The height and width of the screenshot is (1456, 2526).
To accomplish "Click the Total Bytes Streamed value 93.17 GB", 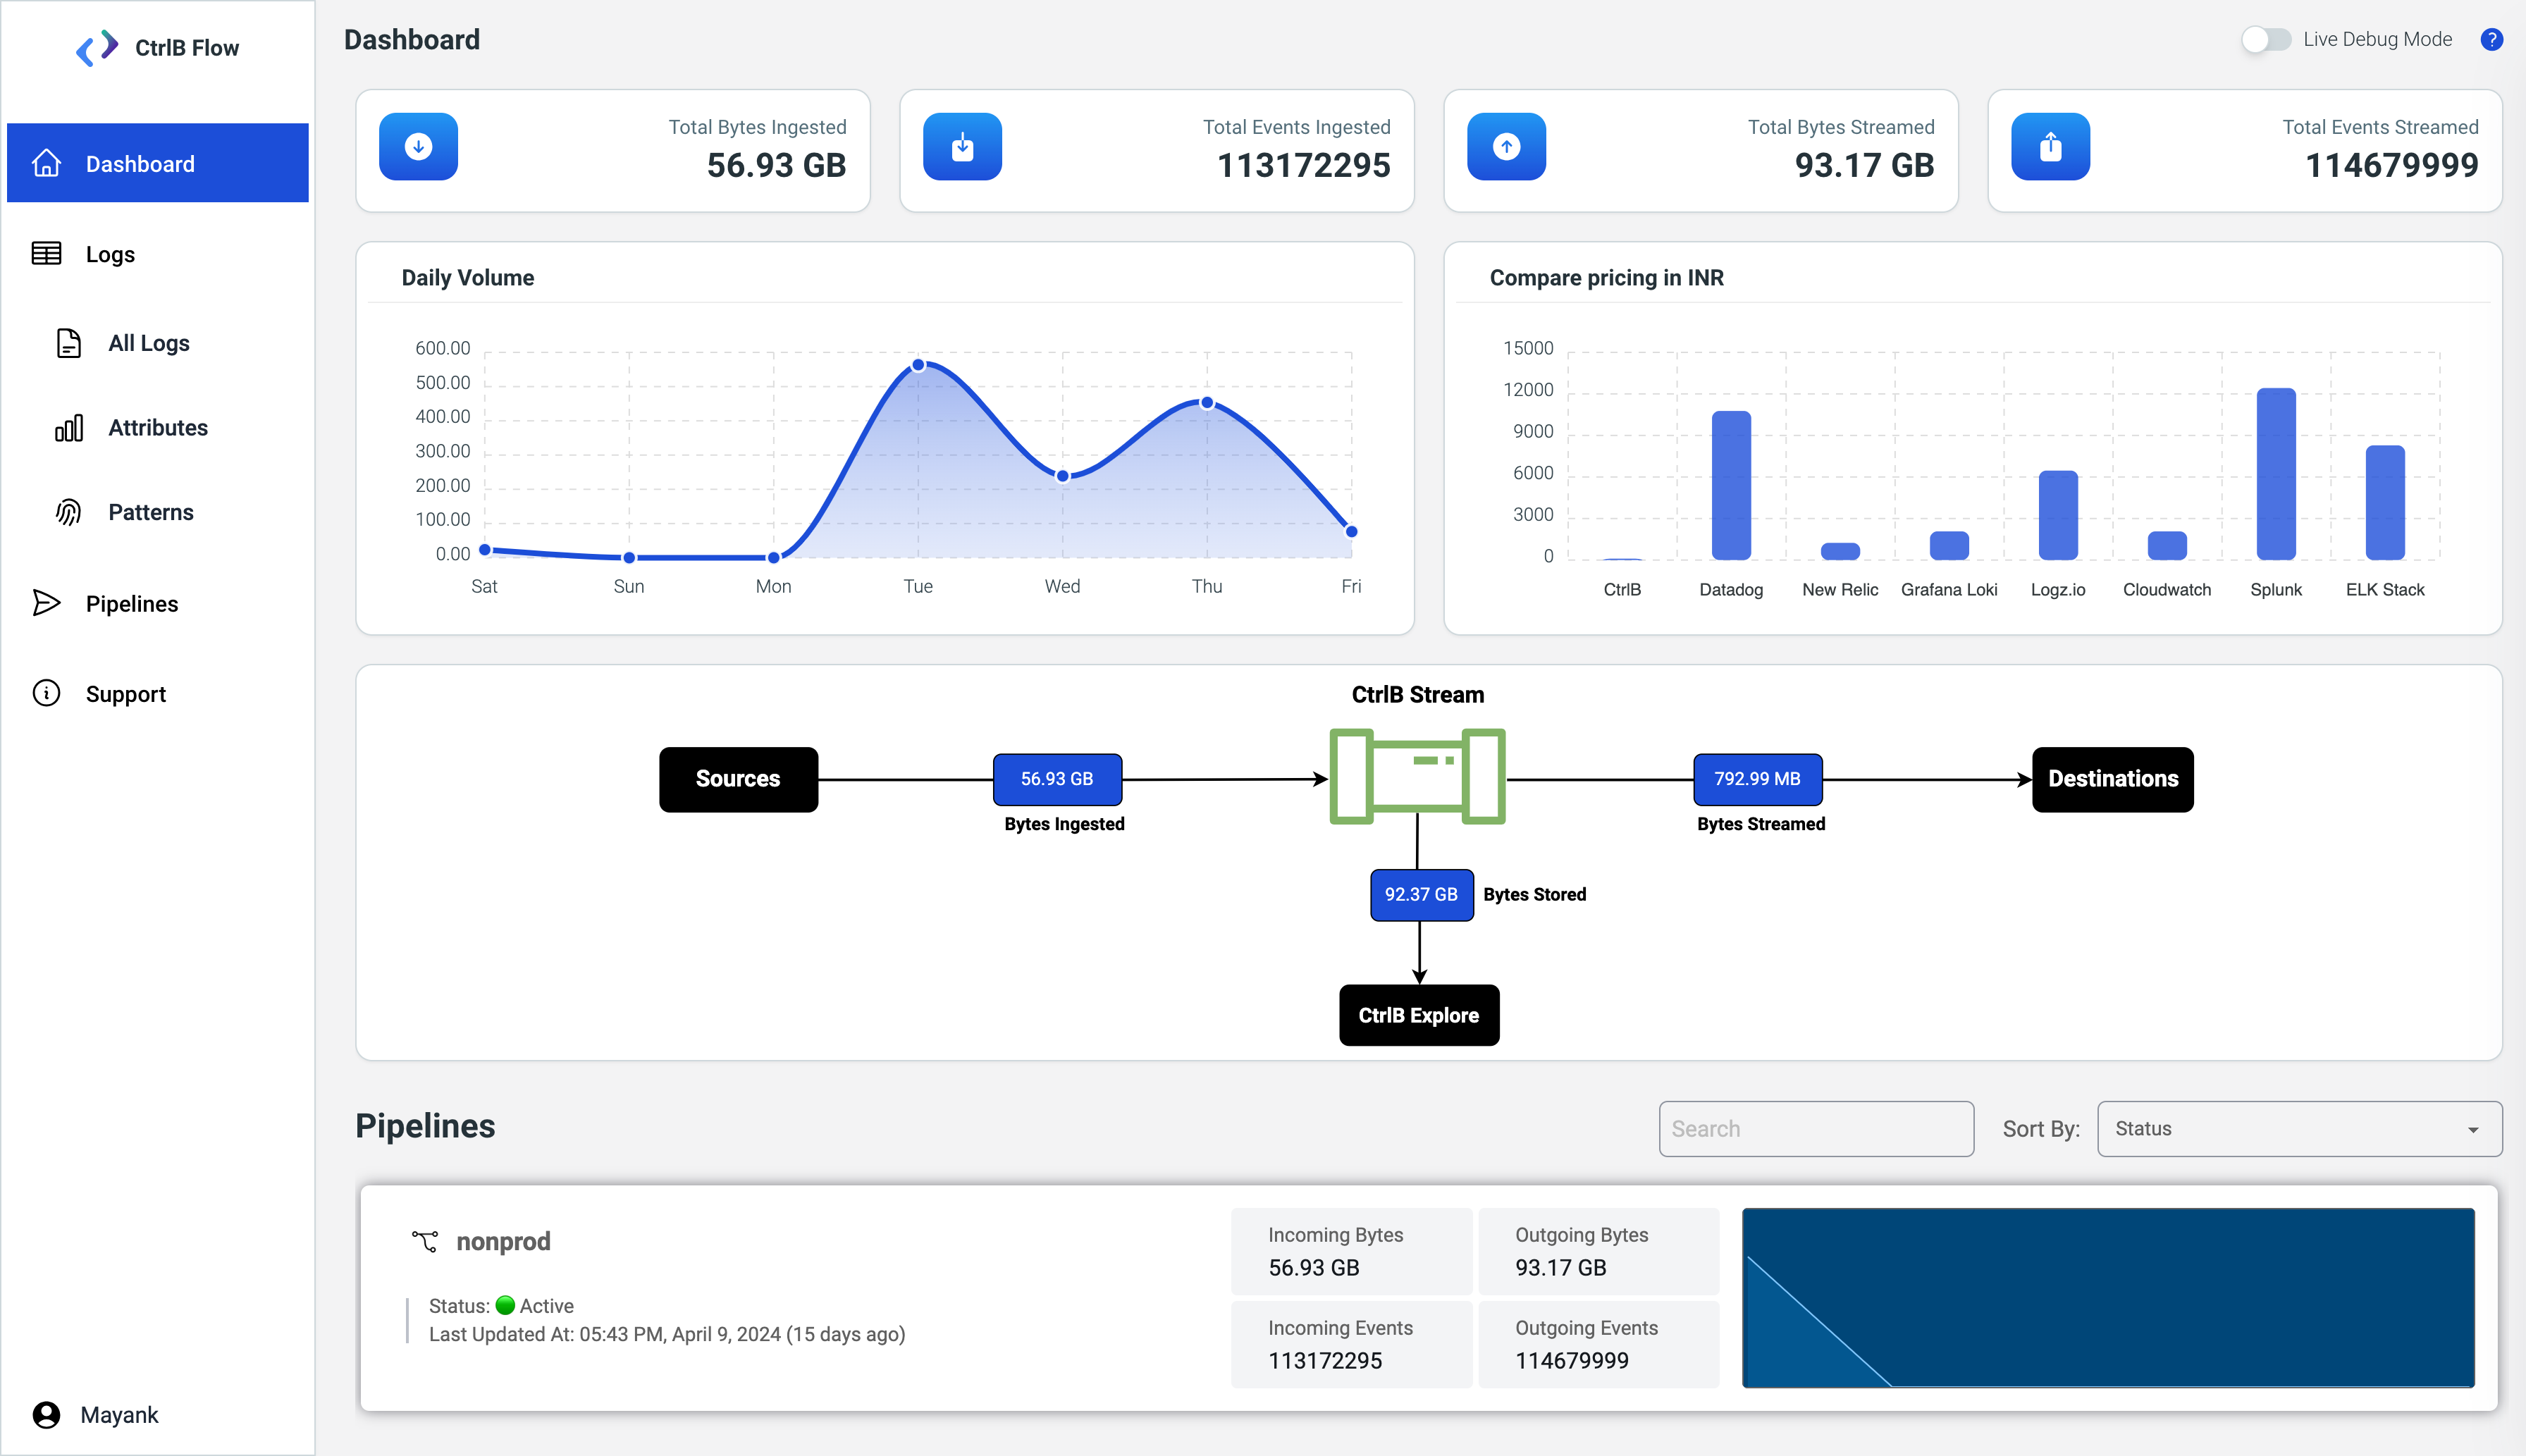I will click(x=1864, y=165).
